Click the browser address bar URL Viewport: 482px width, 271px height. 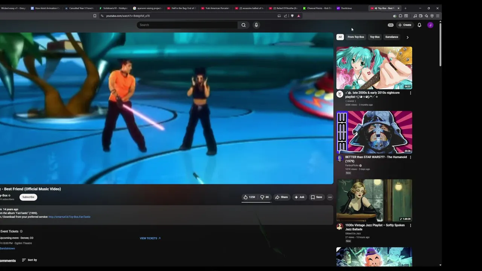[x=128, y=16]
